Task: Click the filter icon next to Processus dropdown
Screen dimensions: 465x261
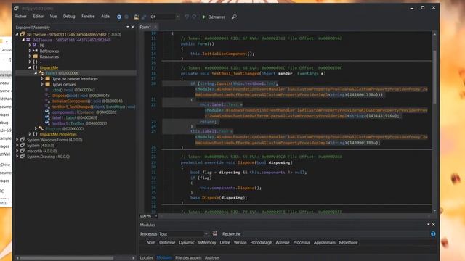Action: (215, 233)
